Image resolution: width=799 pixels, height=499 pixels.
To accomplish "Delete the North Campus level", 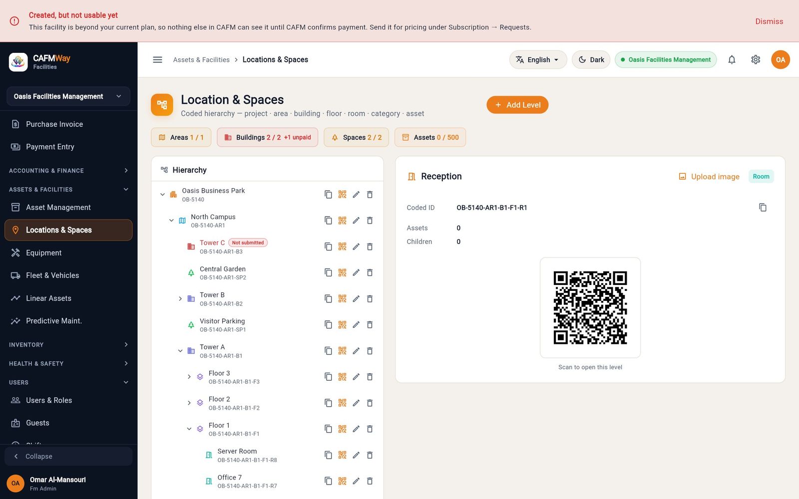I will (370, 221).
